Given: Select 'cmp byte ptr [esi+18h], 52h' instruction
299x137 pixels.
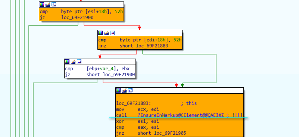Looking at the screenshot, I should 81,12.
